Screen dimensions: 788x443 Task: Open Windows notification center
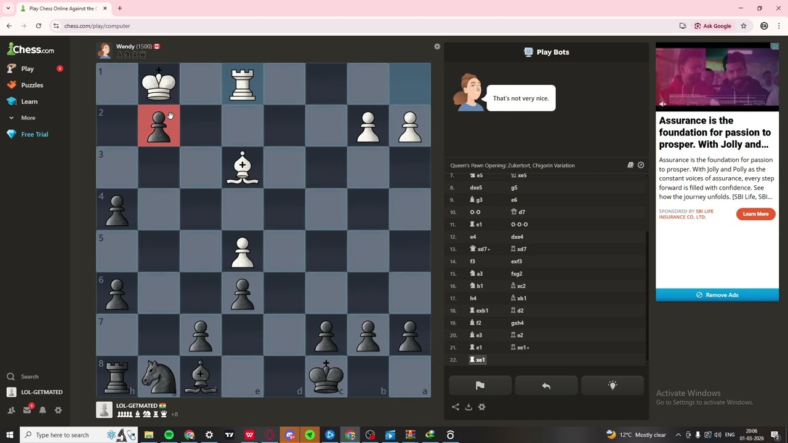[775, 435]
